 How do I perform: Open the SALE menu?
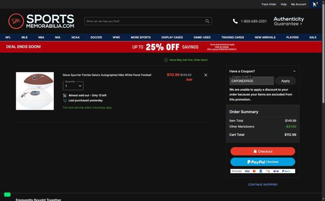pos(313,37)
